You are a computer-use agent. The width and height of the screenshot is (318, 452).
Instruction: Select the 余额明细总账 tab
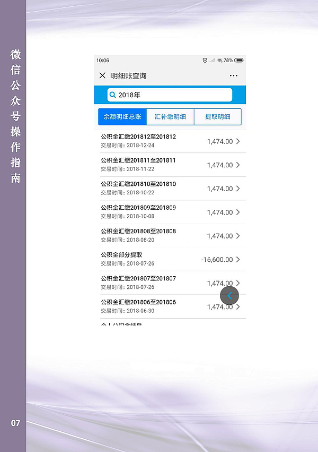122,117
